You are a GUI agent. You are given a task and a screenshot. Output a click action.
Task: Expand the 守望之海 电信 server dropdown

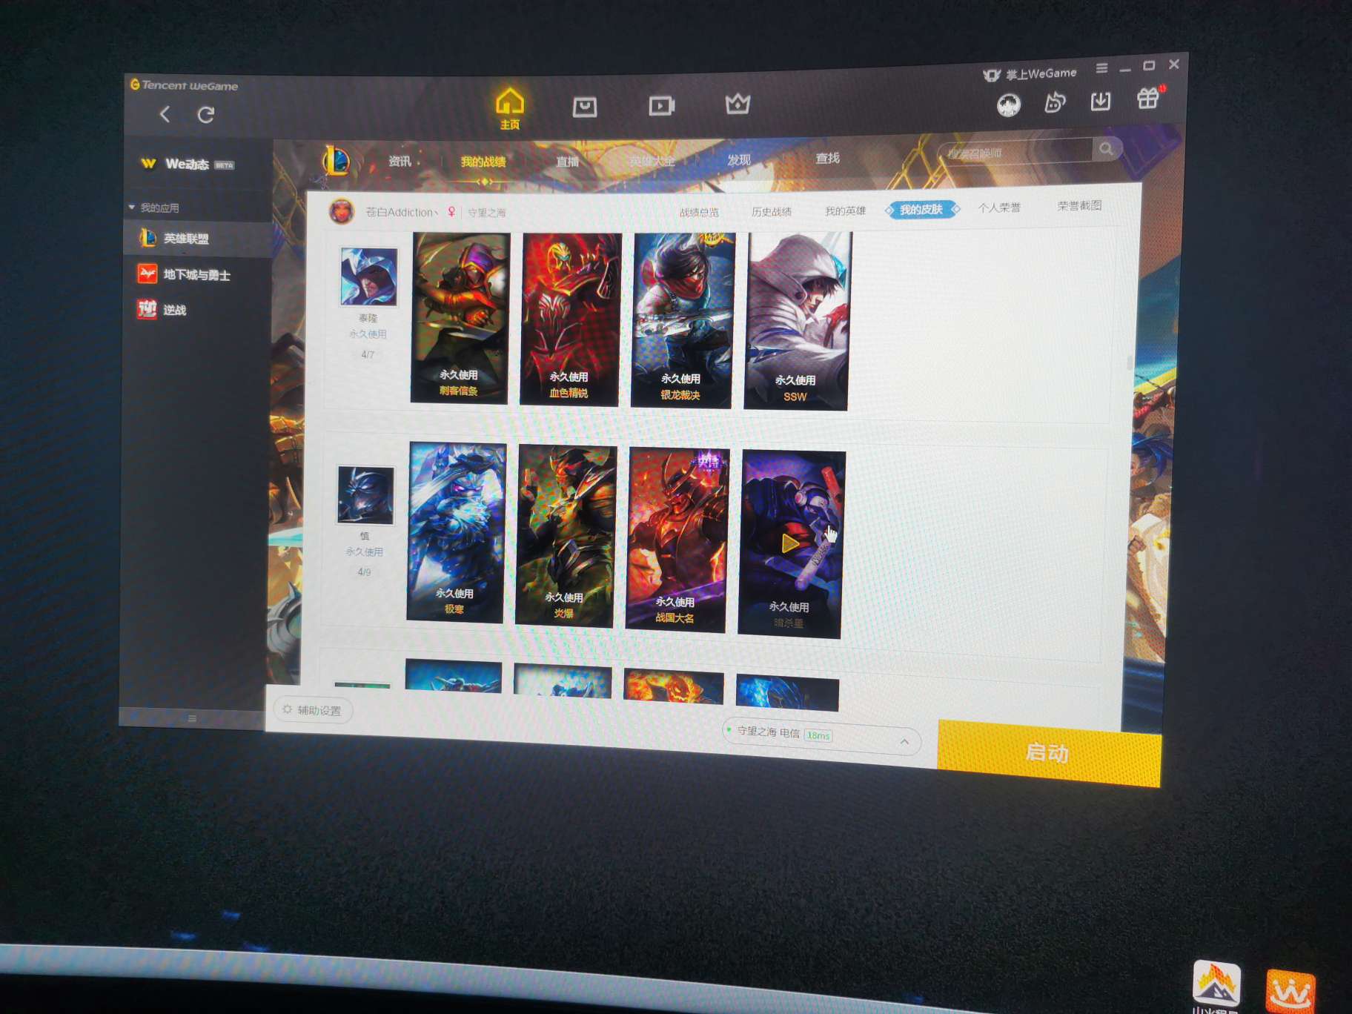(x=904, y=741)
